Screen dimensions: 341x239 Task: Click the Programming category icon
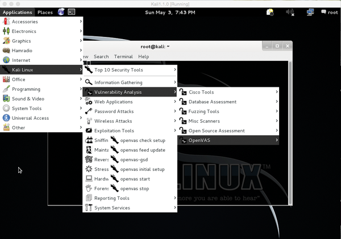click(6, 89)
